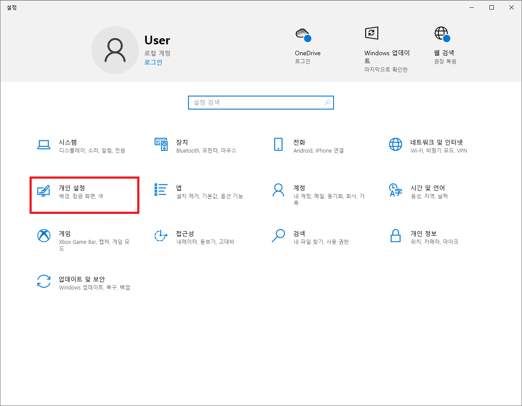
Task: Focus the 설정 검색 search field
Action: [261, 103]
